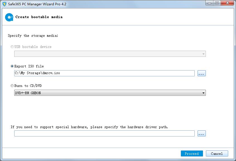The image size is (236, 161).
Task: Focus the hardware driver path input field
Action: pos(104,134)
